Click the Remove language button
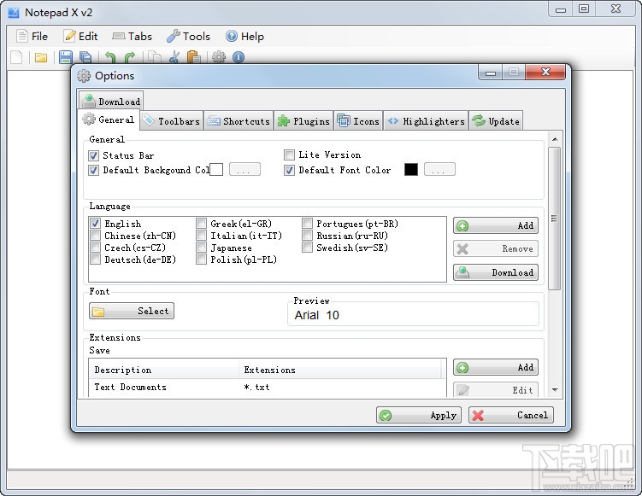This screenshot has width=642, height=496. (496, 248)
